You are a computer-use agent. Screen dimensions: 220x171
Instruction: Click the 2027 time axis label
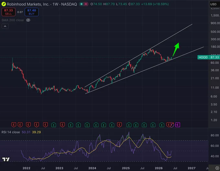192,168
